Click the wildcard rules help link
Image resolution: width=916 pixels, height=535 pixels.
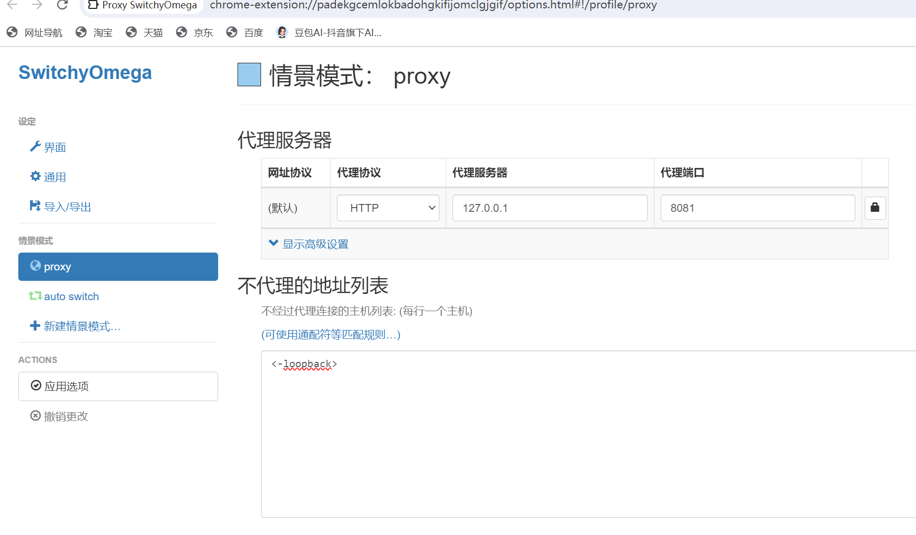click(331, 335)
